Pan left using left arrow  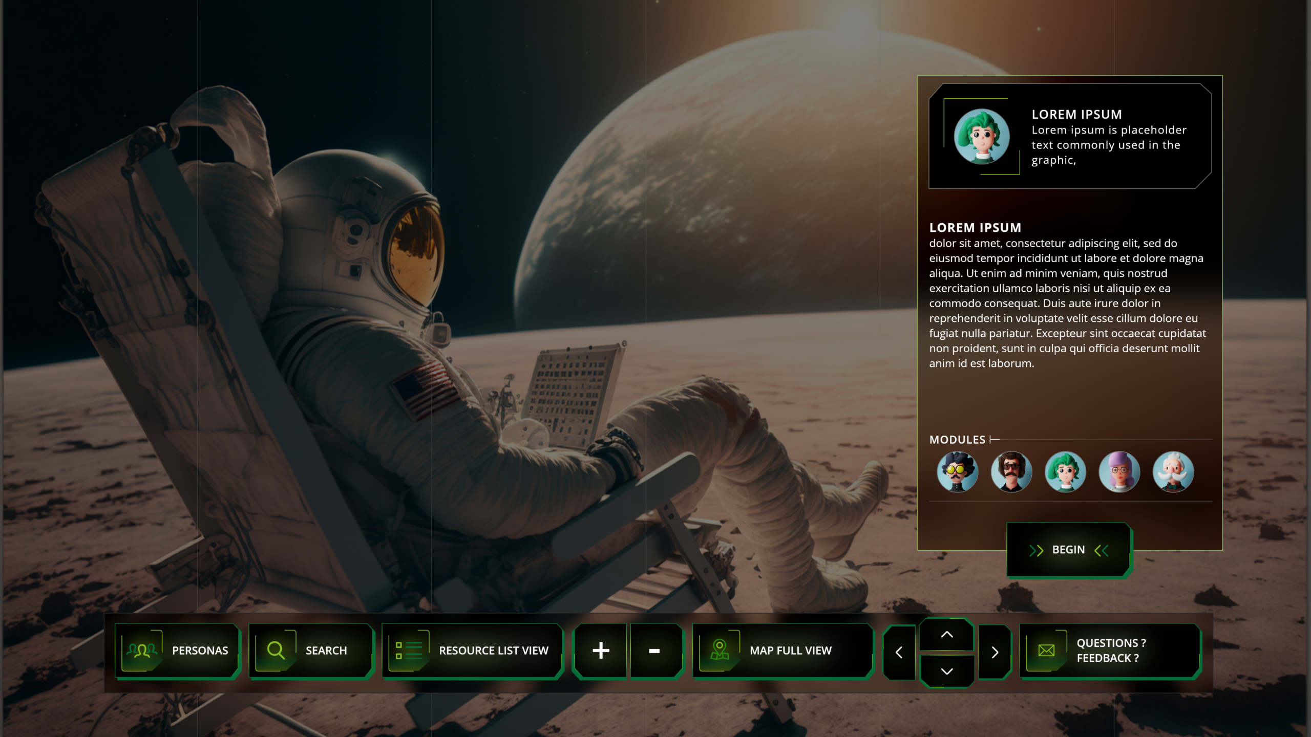899,653
